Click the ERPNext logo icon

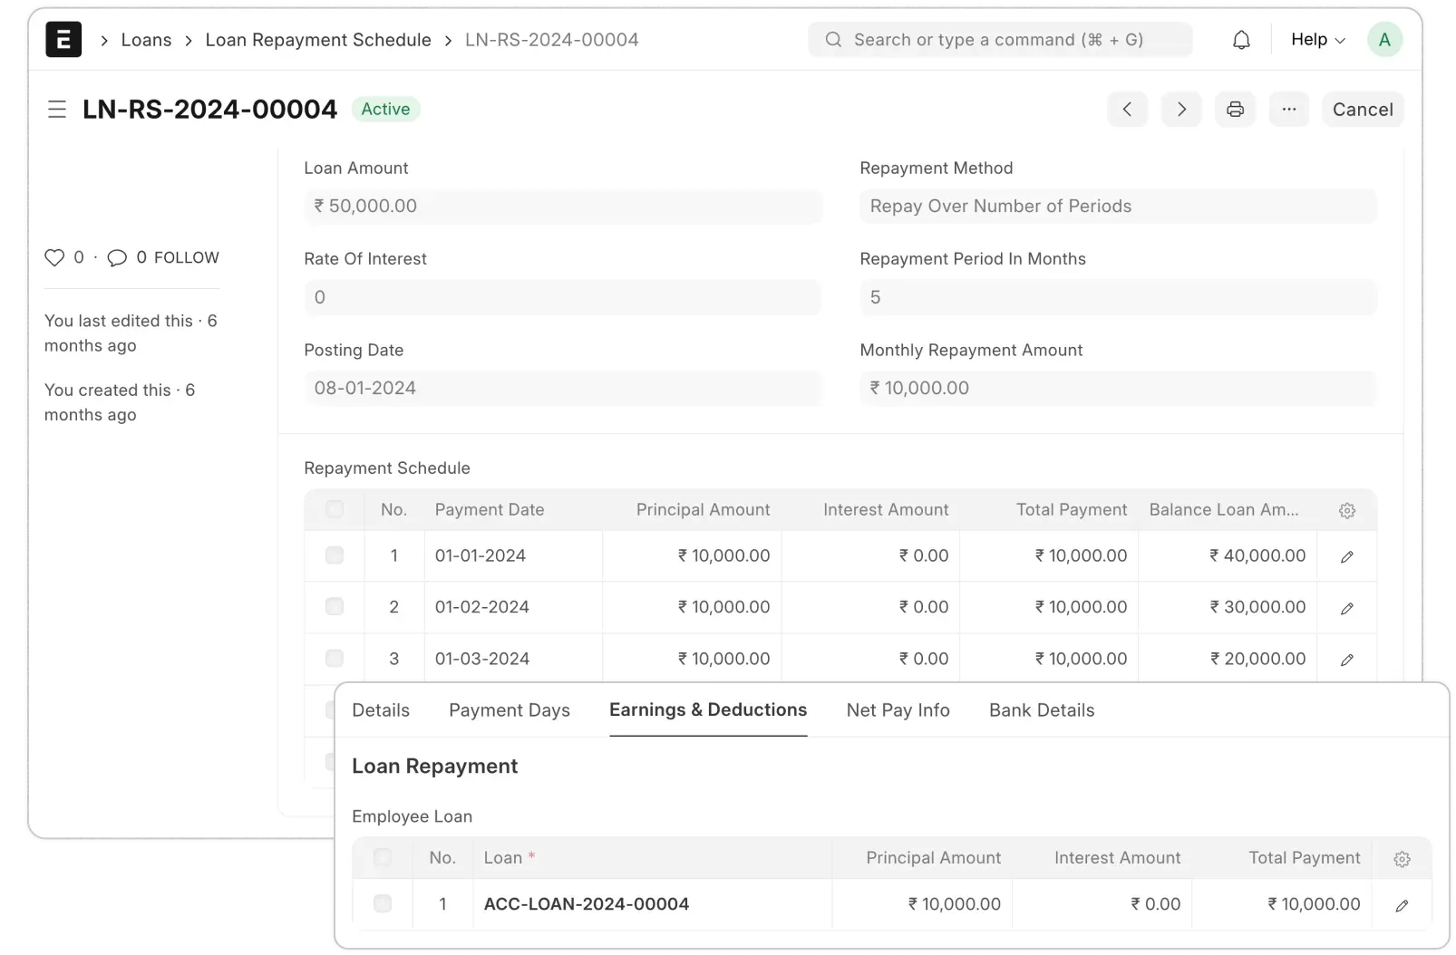coord(63,39)
